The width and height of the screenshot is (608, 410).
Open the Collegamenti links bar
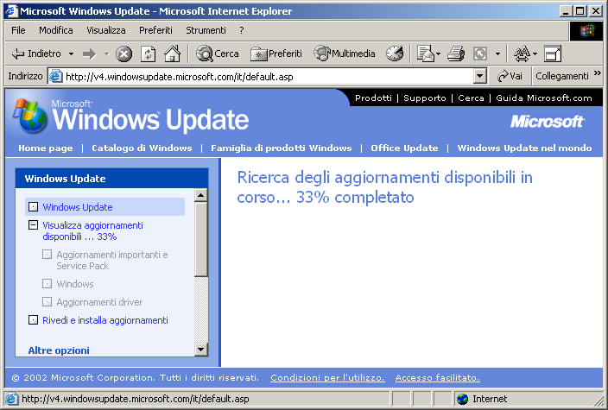[x=562, y=76]
